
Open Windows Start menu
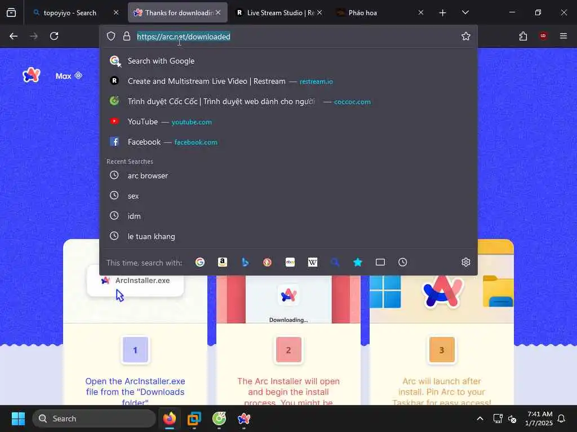pyautogui.click(x=18, y=418)
